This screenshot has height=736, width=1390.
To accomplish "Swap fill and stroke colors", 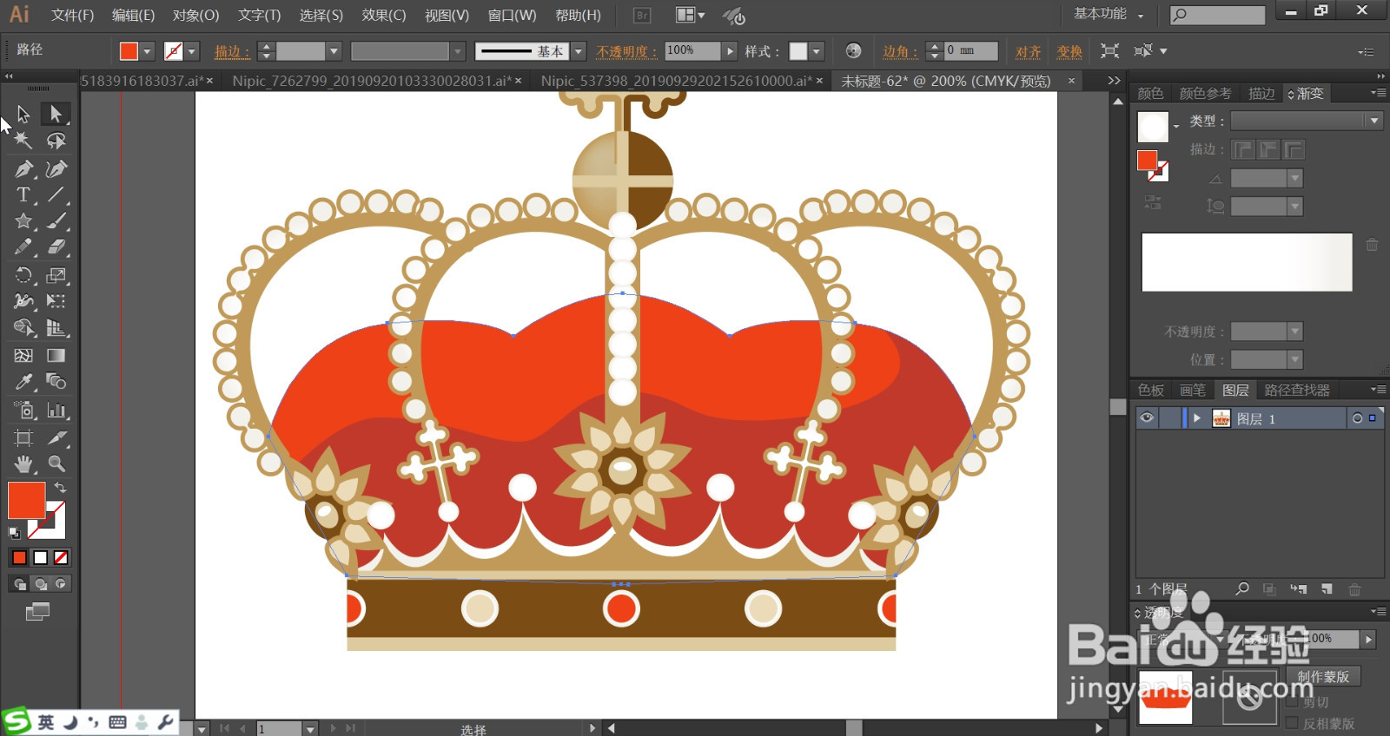I will [x=60, y=488].
